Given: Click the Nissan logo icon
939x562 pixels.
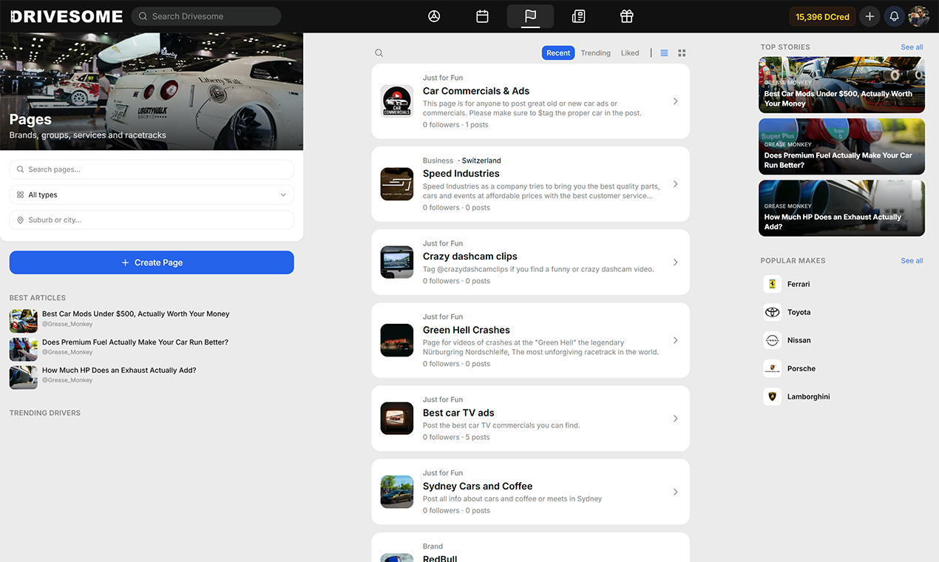Looking at the screenshot, I should [772, 340].
